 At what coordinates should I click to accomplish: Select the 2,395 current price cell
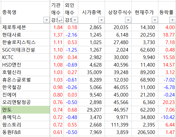tap(145, 125)
